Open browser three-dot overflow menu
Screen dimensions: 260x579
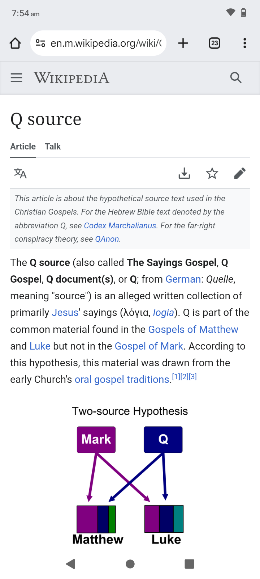point(245,43)
